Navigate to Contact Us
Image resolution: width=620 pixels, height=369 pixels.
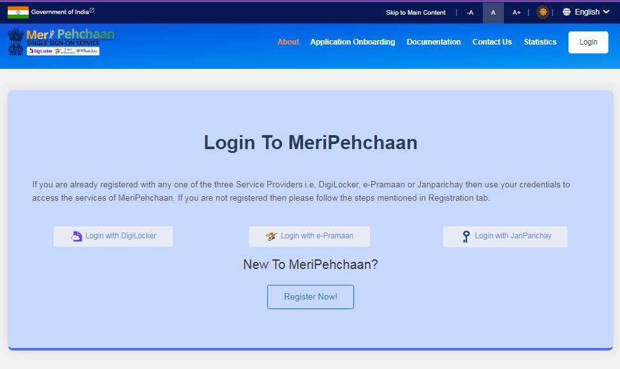[x=492, y=42]
